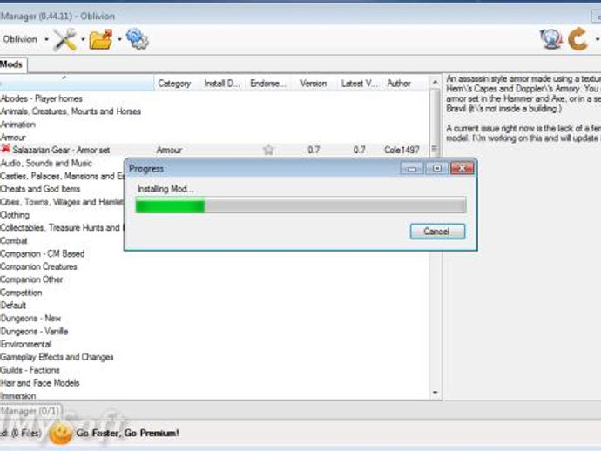Click the Armour category cell for Salazarian Gear
Image resolution: width=601 pixels, height=451 pixels.
pos(169,150)
